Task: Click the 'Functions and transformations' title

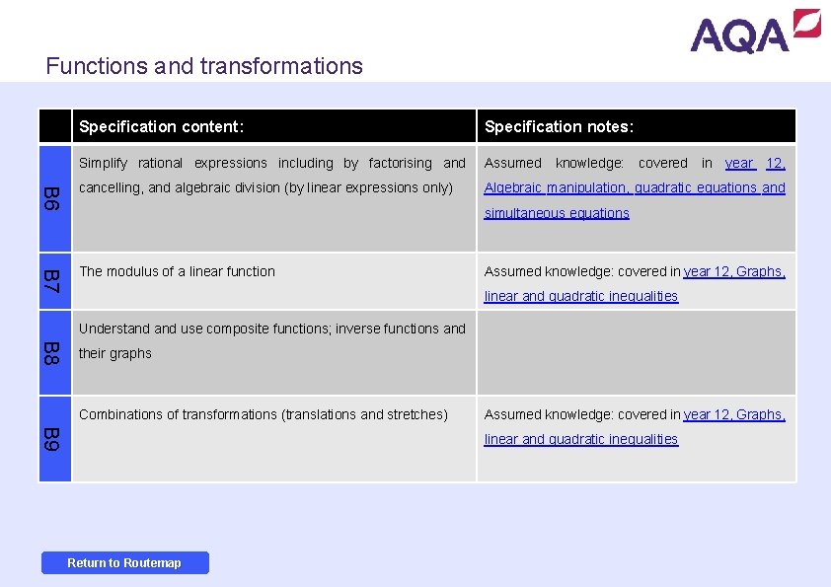Action: click(x=204, y=66)
